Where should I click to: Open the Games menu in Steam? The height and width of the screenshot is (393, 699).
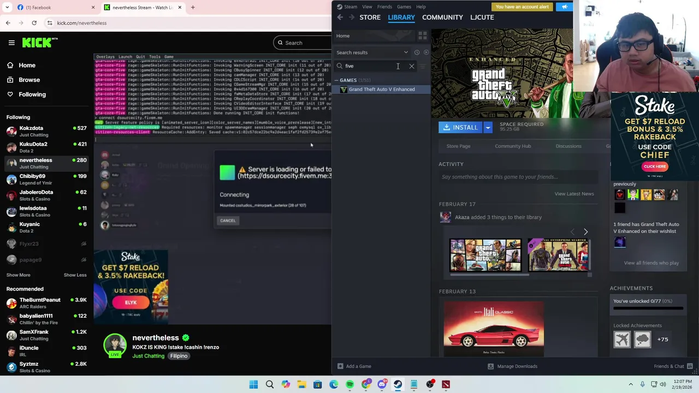404,7
